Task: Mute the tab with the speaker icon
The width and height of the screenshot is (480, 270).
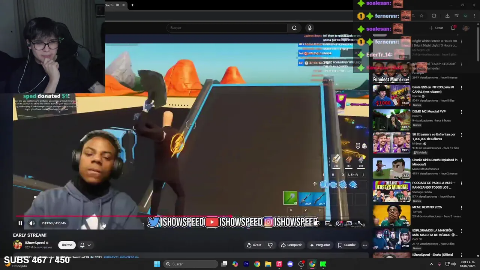Action: coord(117,5)
